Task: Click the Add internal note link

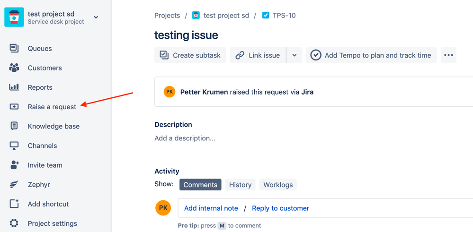Action: click(211, 208)
